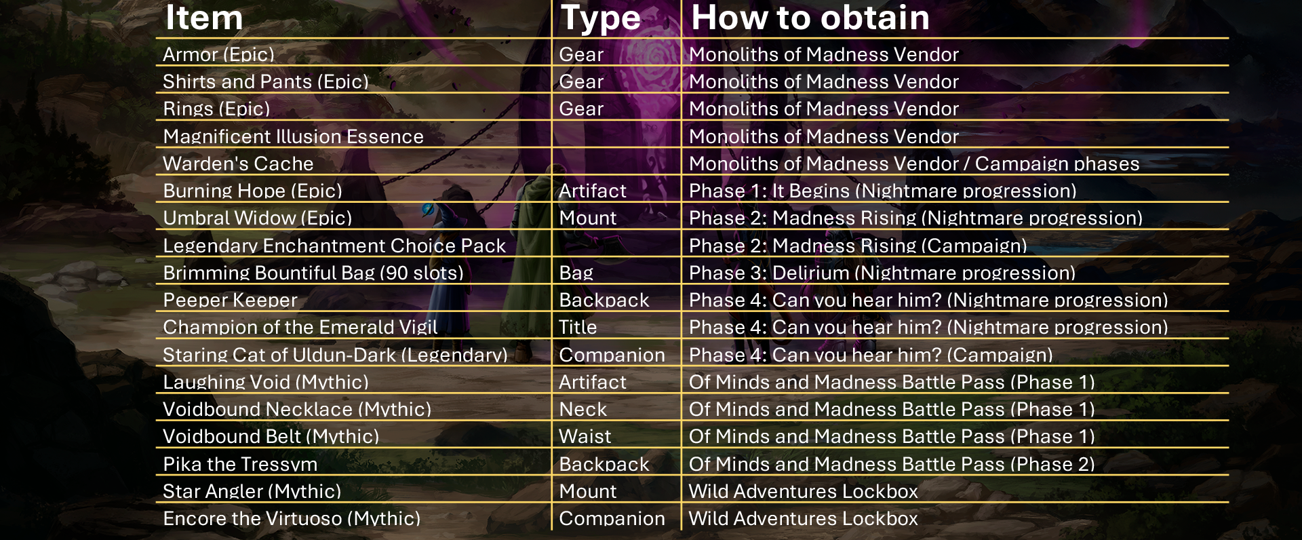
Task: Select the Legendary Enchantment Choice Pack item
Action: (x=334, y=246)
